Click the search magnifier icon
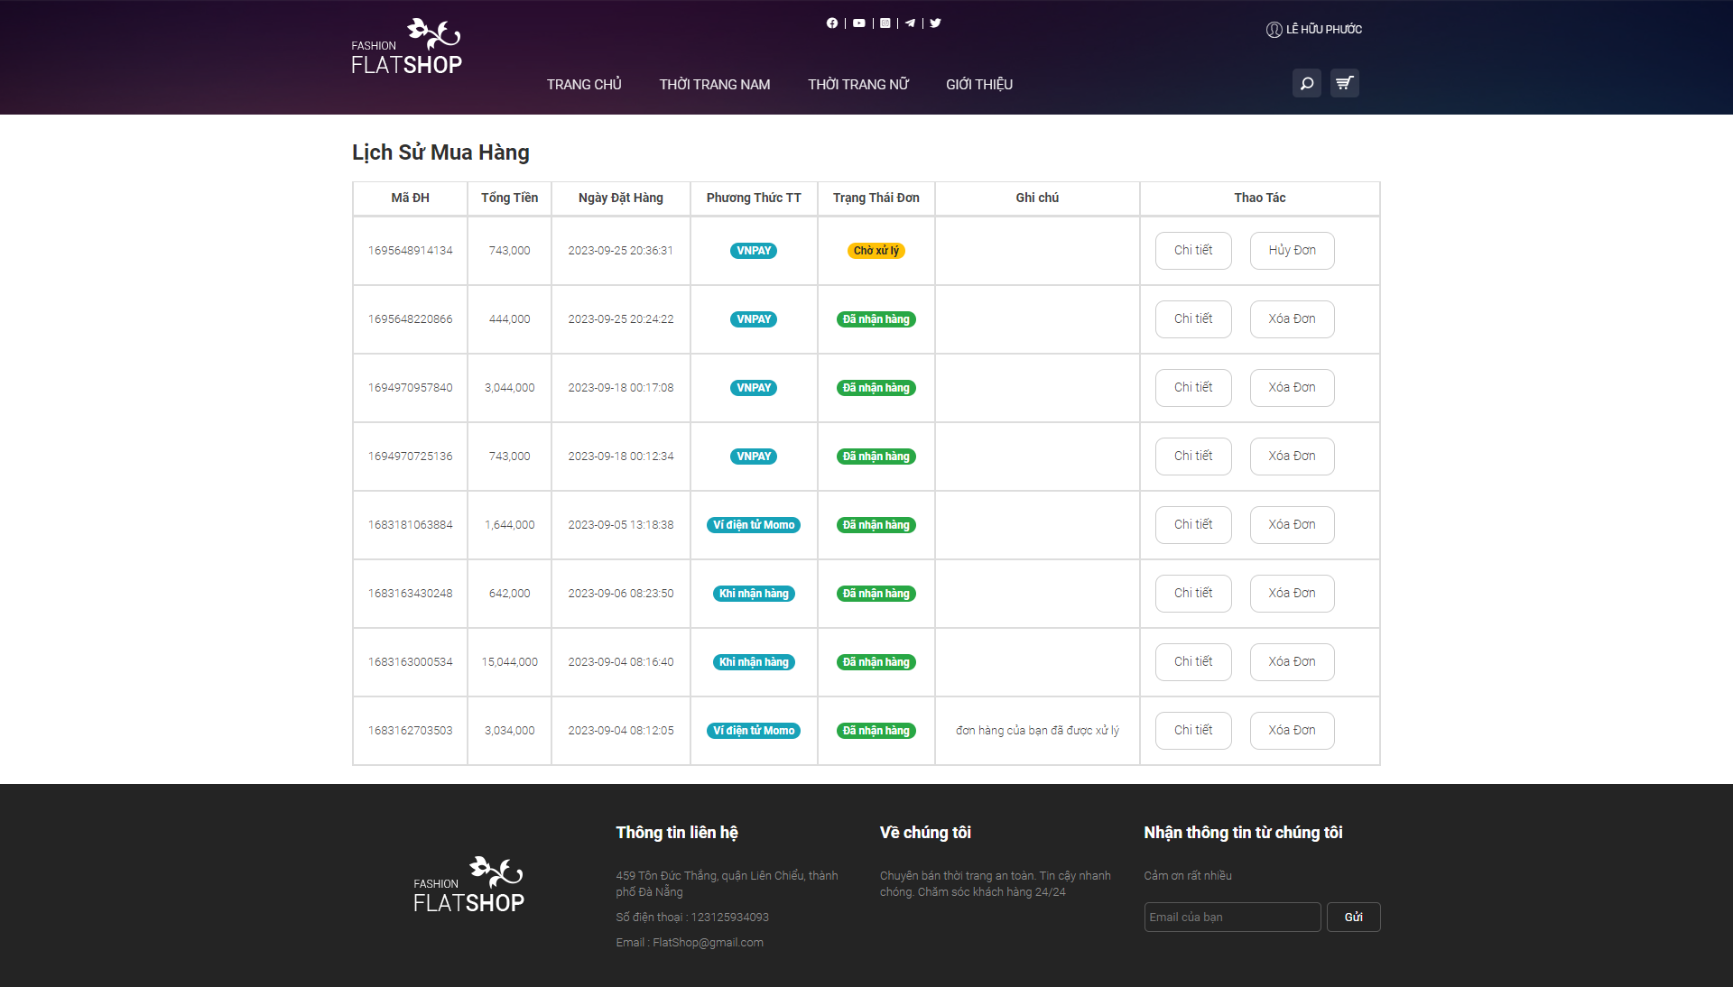The width and height of the screenshot is (1733, 987). point(1306,83)
